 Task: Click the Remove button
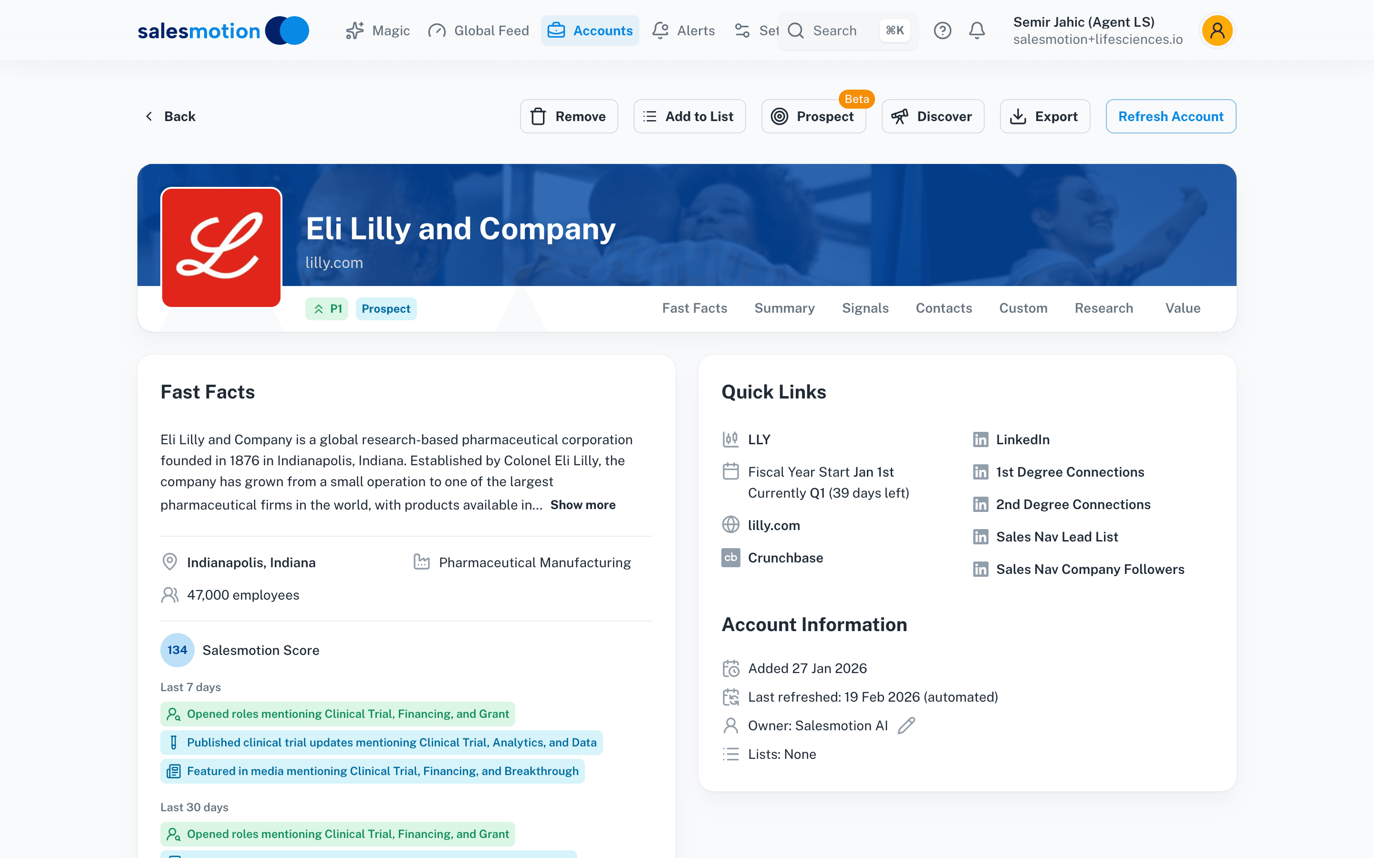pyautogui.click(x=569, y=116)
